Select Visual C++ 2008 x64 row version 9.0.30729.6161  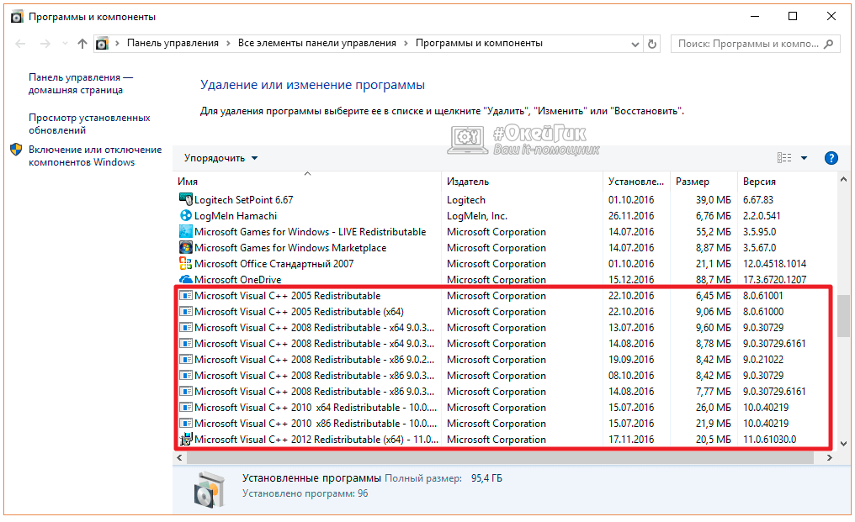point(504,344)
